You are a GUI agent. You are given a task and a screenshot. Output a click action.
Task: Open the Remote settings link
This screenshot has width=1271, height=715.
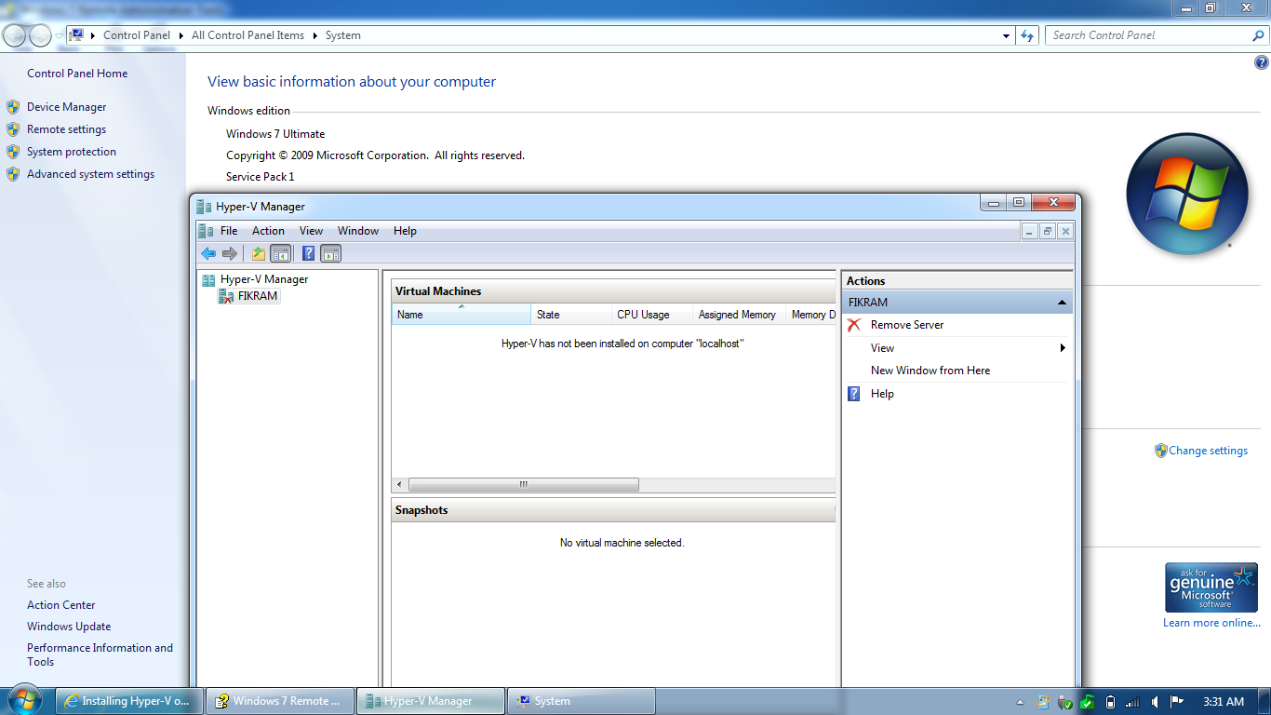[x=67, y=129]
